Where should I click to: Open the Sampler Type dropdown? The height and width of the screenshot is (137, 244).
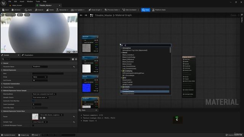pos(40,122)
